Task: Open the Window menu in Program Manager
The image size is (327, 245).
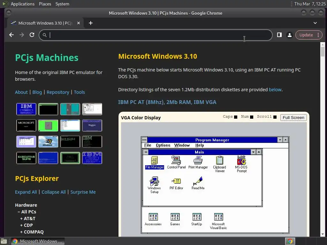Action: click(182, 145)
